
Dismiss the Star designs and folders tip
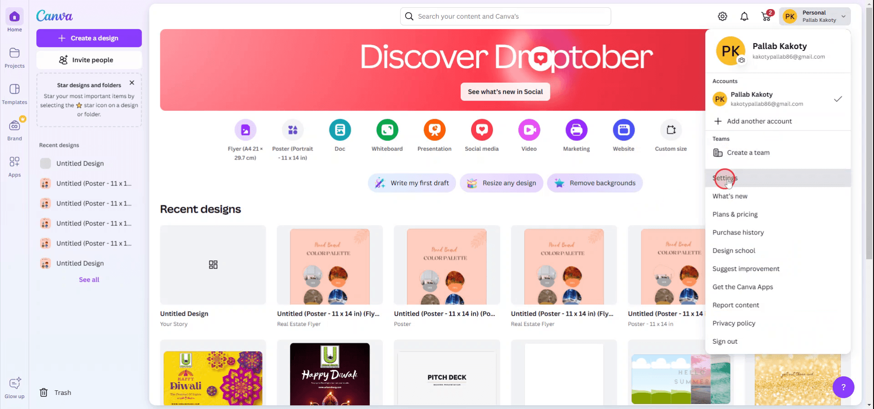pyautogui.click(x=132, y=83)
